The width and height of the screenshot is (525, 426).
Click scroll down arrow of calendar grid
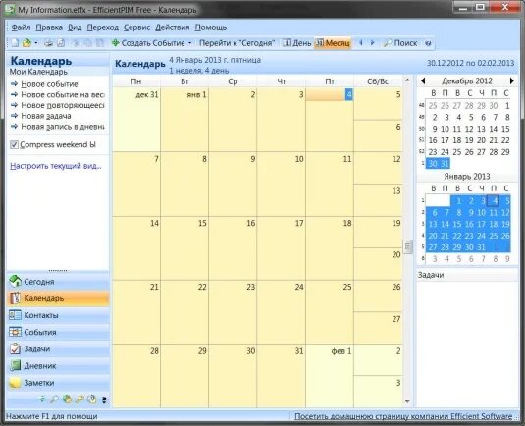(x=407, y=401)
